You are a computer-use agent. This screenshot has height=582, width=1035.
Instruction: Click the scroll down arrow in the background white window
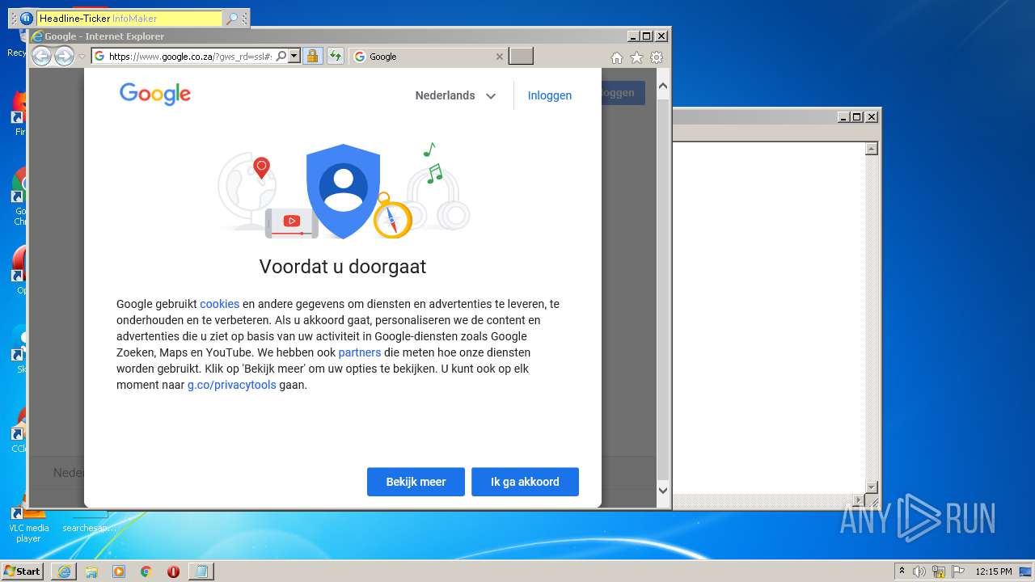pos(872,487)
